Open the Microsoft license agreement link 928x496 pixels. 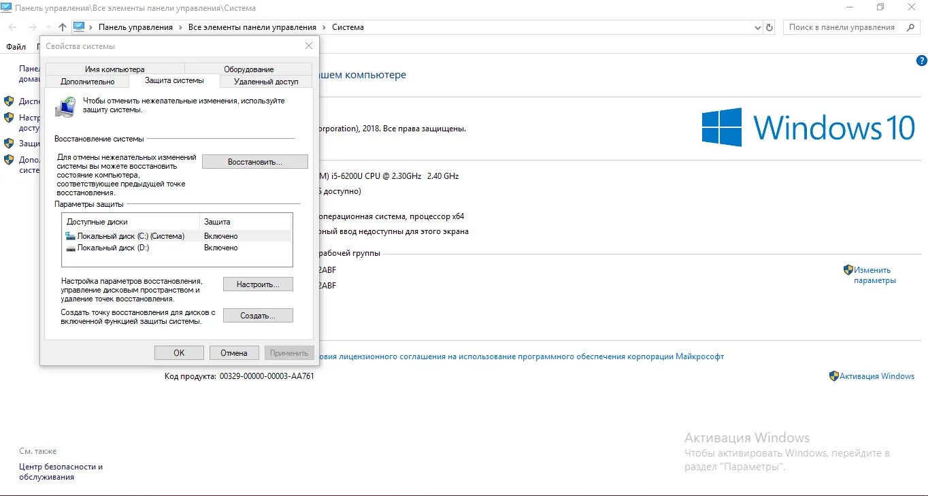(x=522, y=356)
